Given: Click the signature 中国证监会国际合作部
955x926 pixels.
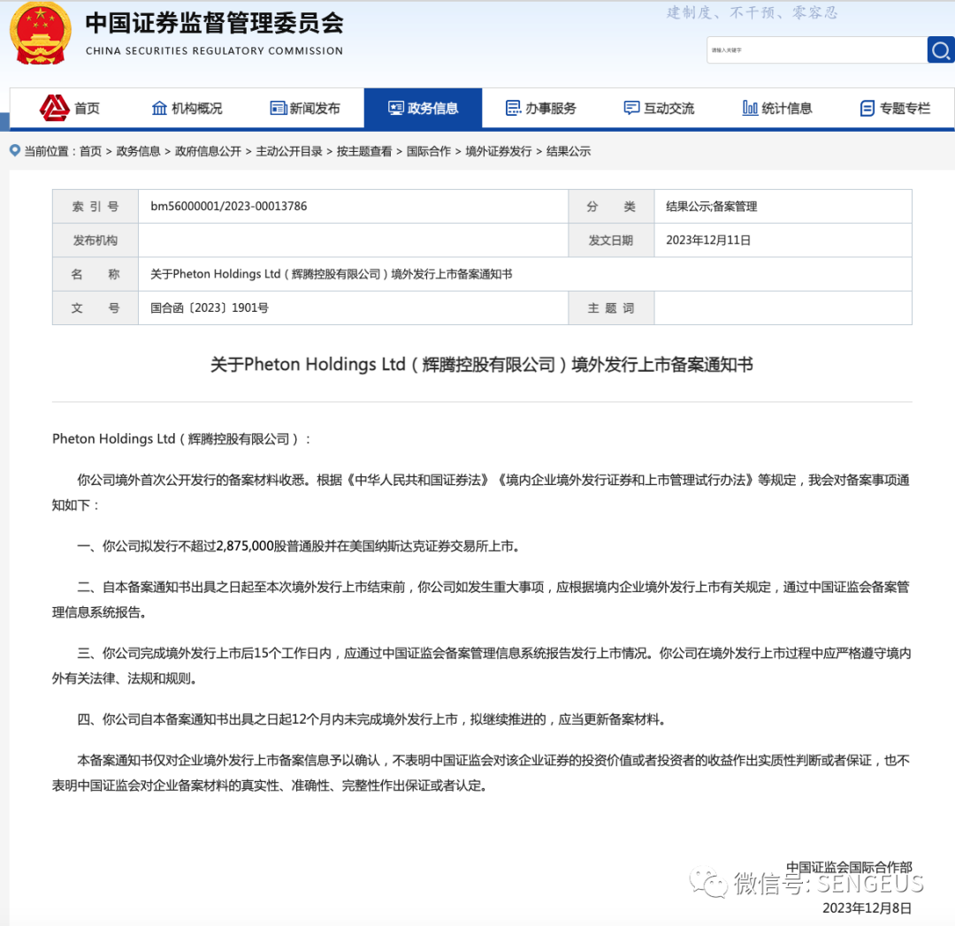Looking at the screenshot, I should point(849,868).
